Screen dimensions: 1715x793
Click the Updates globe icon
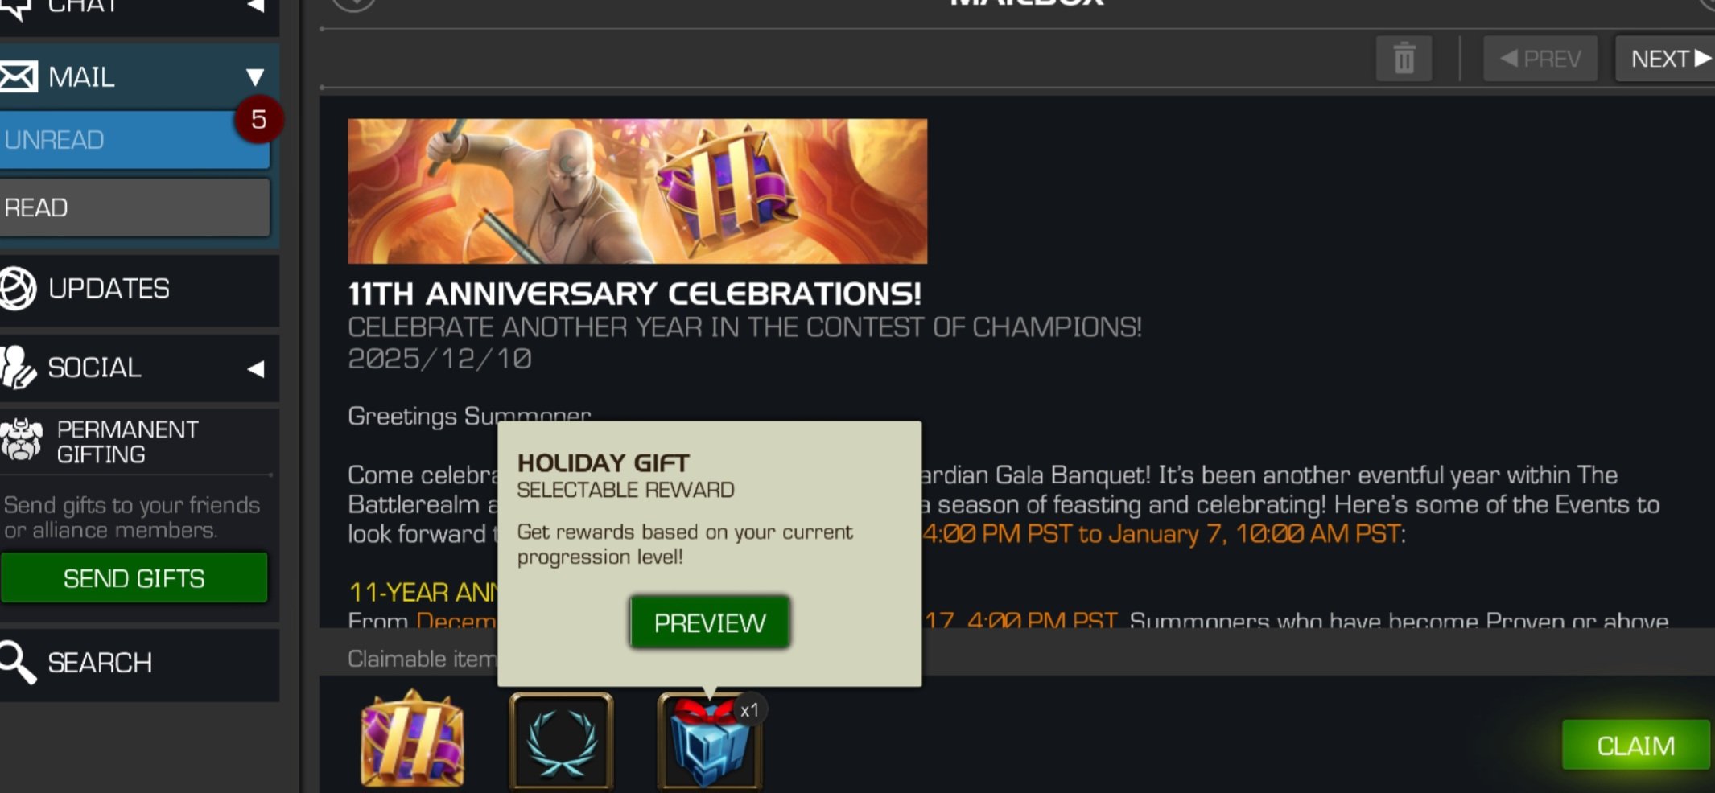17,289
